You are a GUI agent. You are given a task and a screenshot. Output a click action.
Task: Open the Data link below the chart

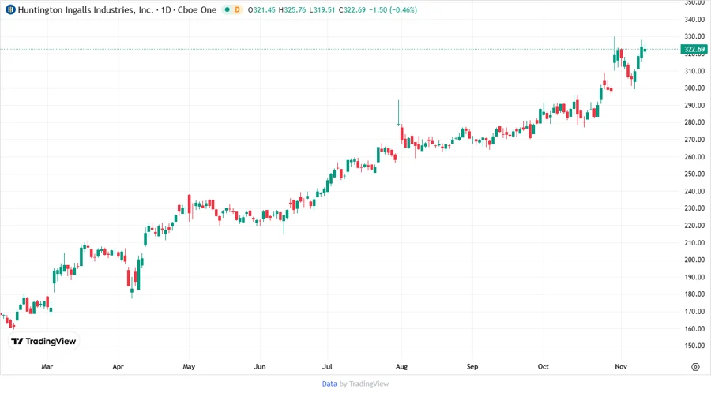click(329, 384)
